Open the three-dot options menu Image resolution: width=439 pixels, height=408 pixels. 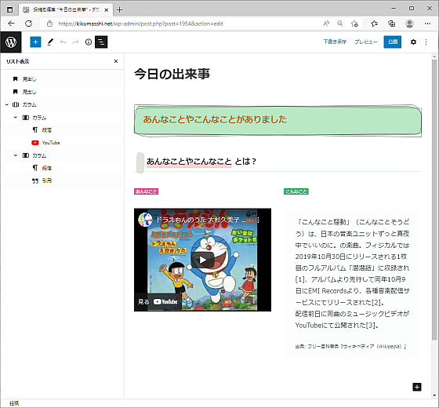pyautogui.click(x=426, y=42)
